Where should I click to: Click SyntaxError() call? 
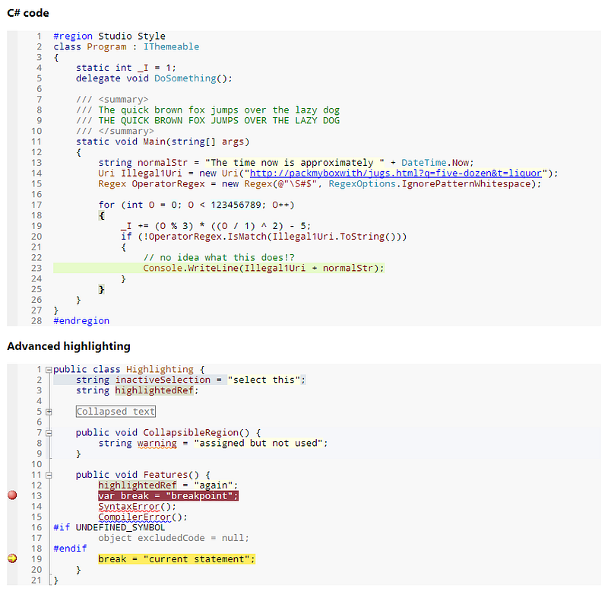(x=137, y=507)
